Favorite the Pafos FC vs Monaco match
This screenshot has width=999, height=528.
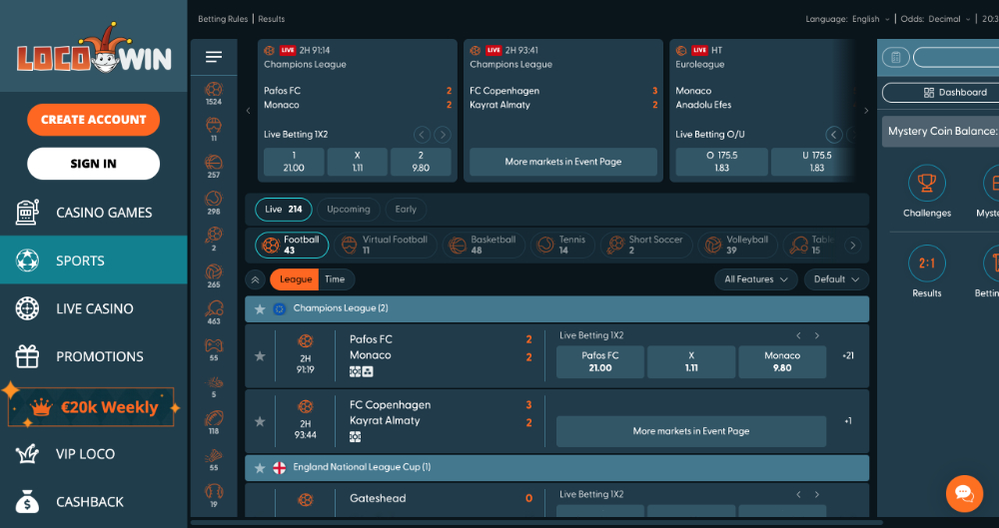(x=260, y=355)
